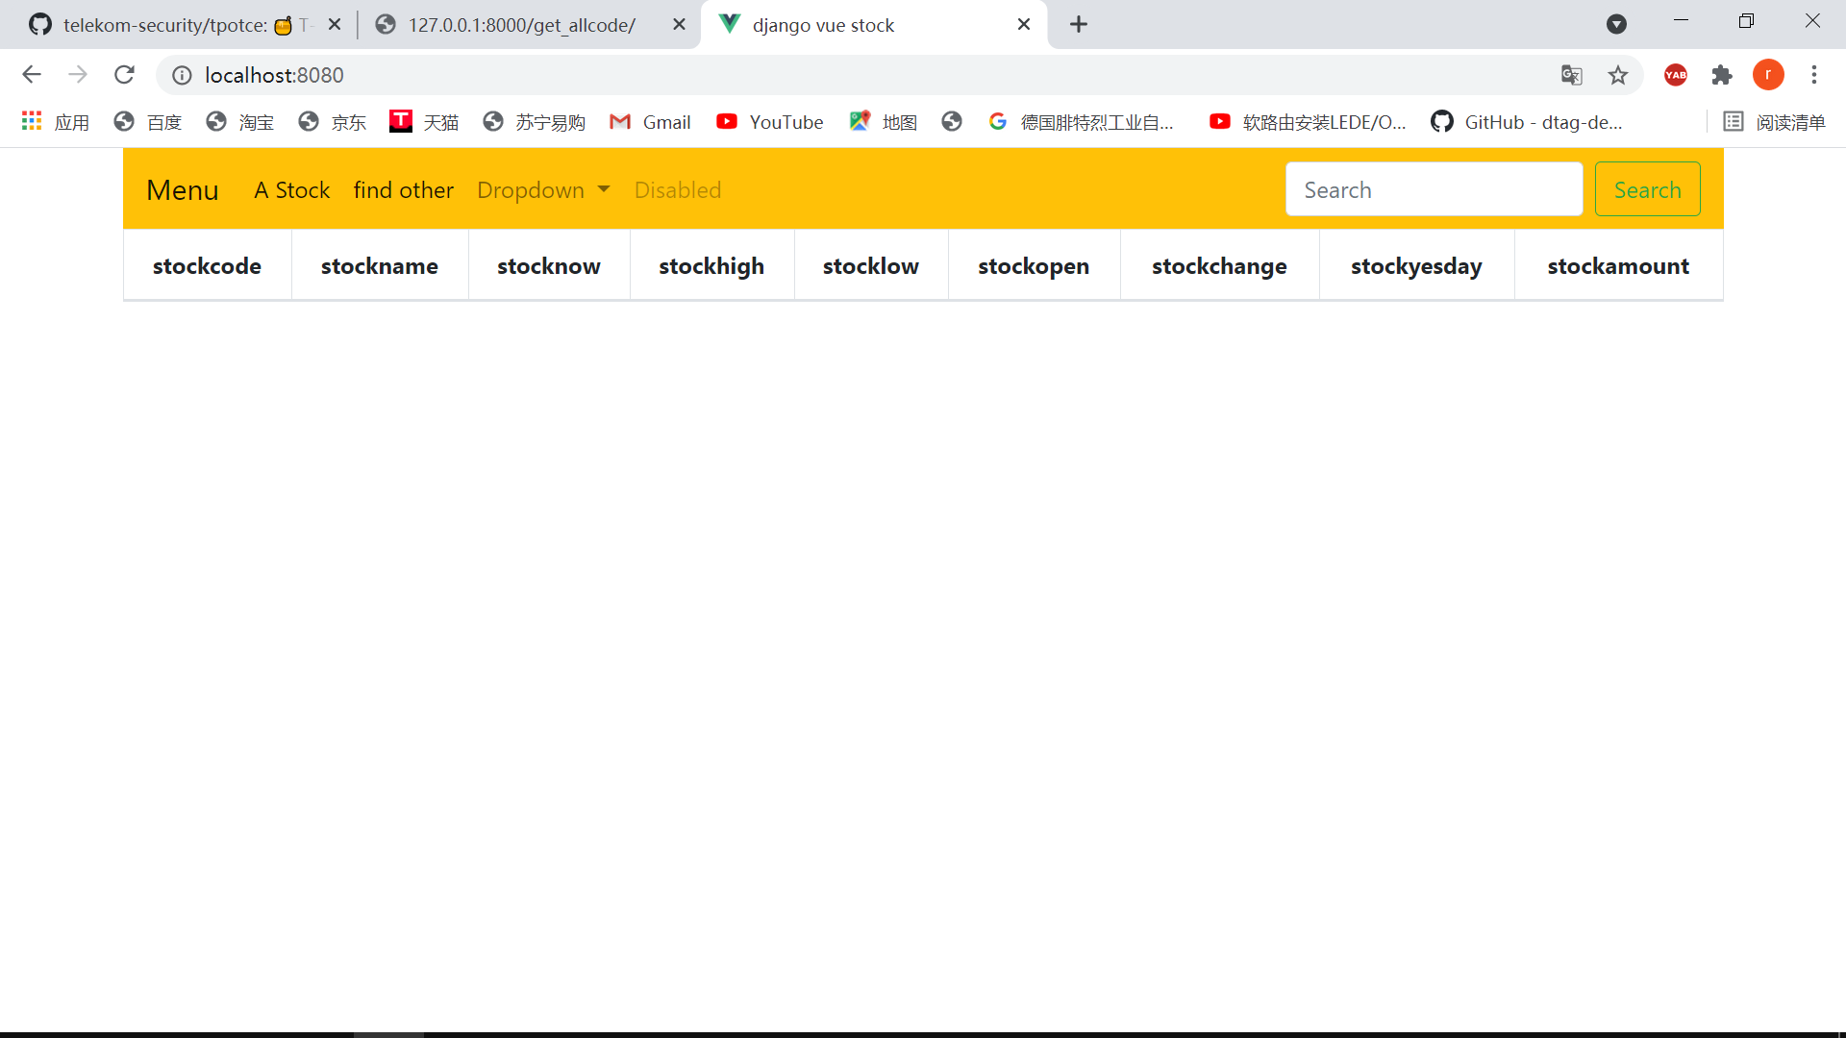Click the stockyesday column header
This screenshot has width=1846, height=1038.
pyautogui.click(x=1416, y=265)
